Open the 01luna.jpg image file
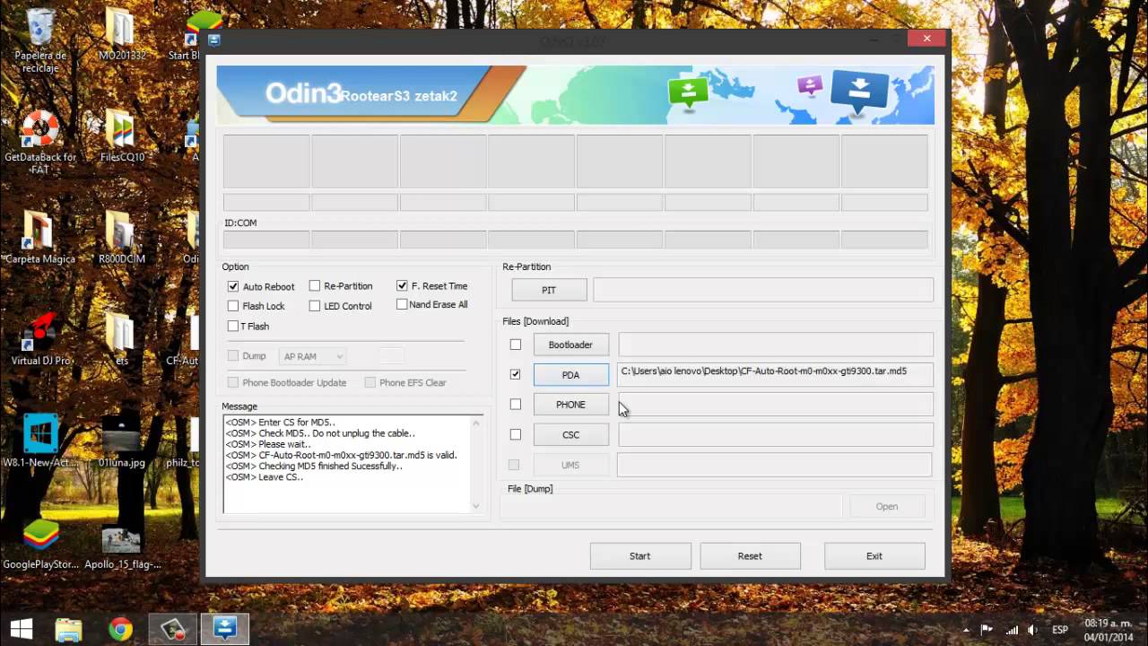Screen dimensions: 1148x646 pos(121,441)
